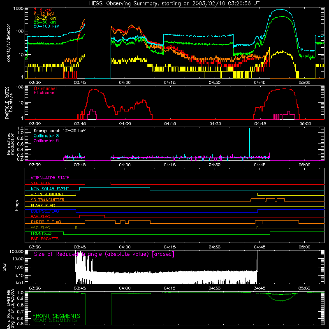Image resolution: width=329 pixels, height=329 pixels.
Task: Click the 03:30 tick label under particle rates plot
Action: [x=35, y=124]
